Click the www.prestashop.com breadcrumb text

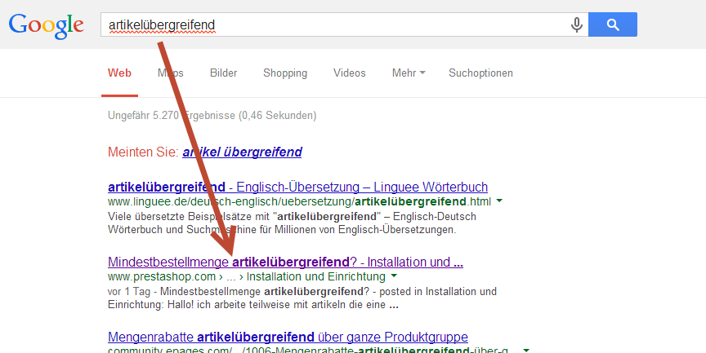[x=247, y=276]
